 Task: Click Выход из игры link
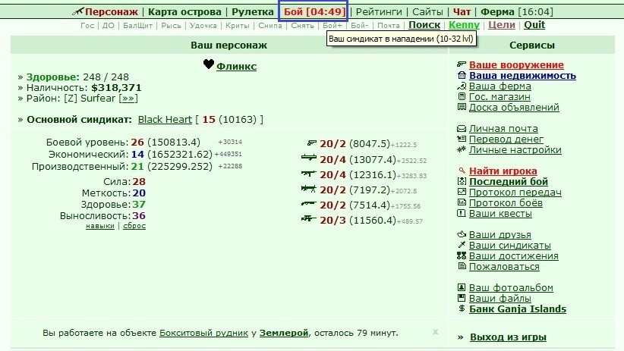coord(508,337)
